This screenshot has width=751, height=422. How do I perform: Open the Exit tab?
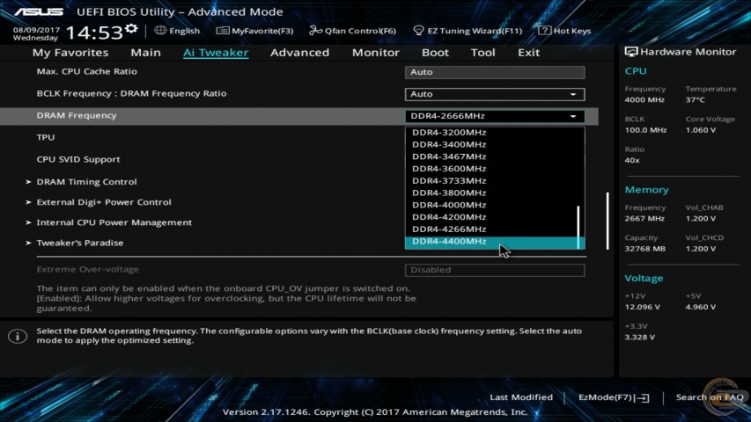click(528, 53)
